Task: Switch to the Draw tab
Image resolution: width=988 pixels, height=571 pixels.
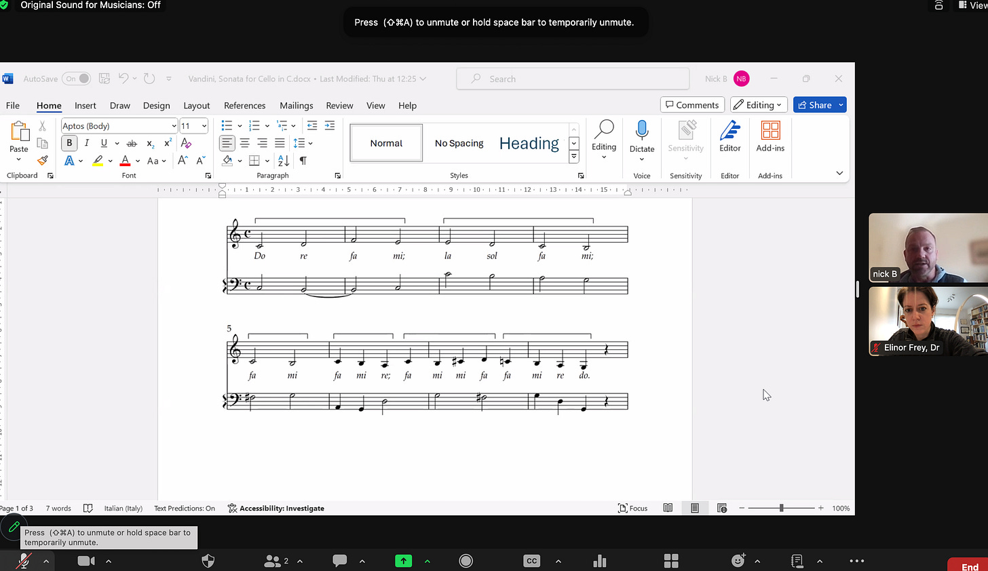Action: click(x=120, y=106)
